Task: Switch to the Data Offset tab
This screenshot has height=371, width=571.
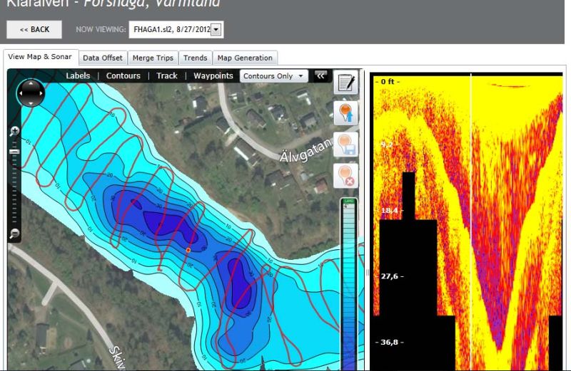Action: [102, 58]
